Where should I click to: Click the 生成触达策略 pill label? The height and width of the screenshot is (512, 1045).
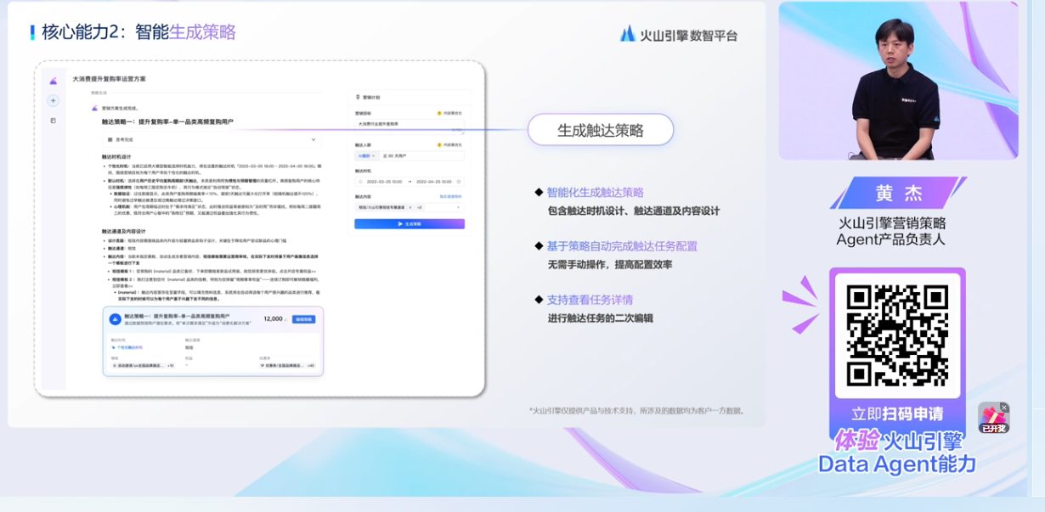point(601,130)
